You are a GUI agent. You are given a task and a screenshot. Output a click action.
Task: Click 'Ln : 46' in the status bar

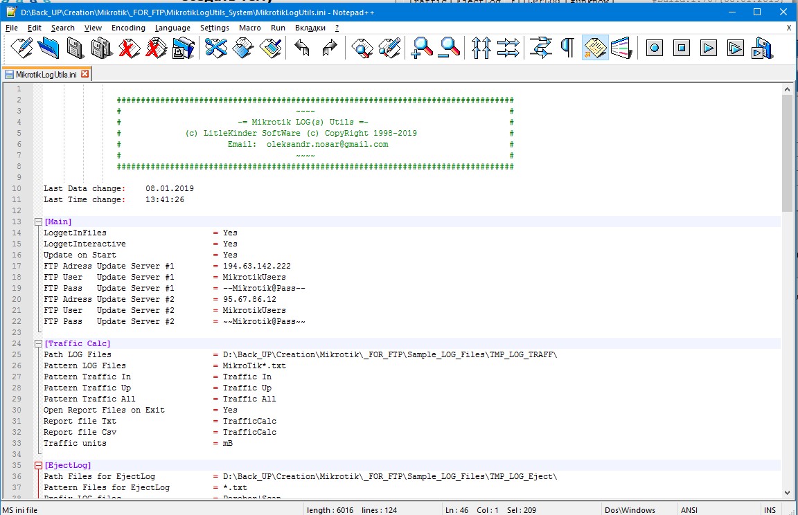(x=456, y=510)
